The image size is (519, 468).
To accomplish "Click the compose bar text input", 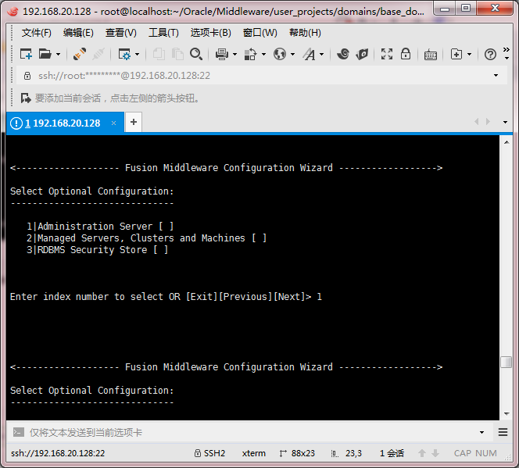I will click(x=252, y=432).
